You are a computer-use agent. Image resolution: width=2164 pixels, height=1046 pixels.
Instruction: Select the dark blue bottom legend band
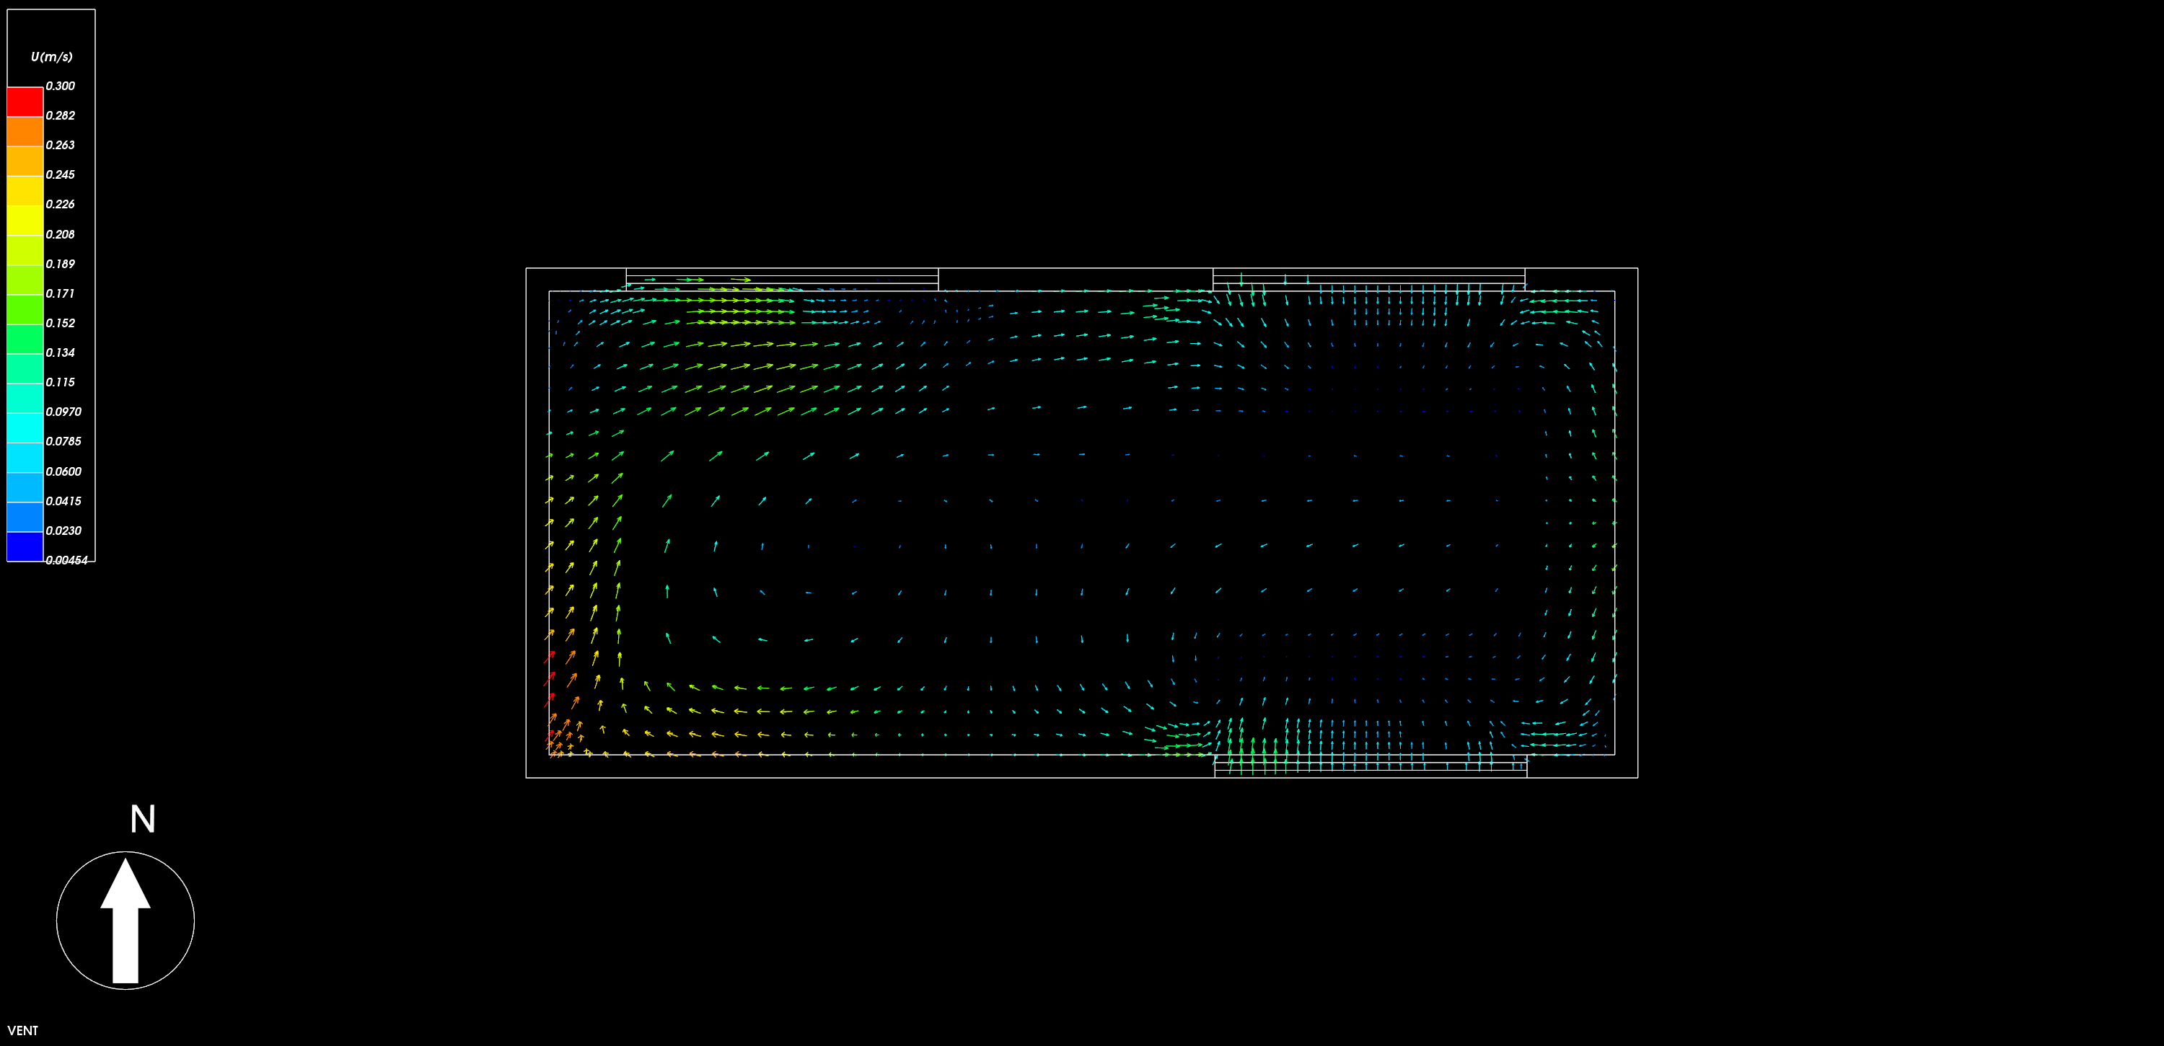[25, 546]
